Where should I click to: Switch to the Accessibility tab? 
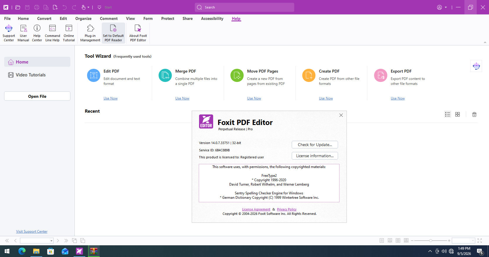click(x=212, y=18)
